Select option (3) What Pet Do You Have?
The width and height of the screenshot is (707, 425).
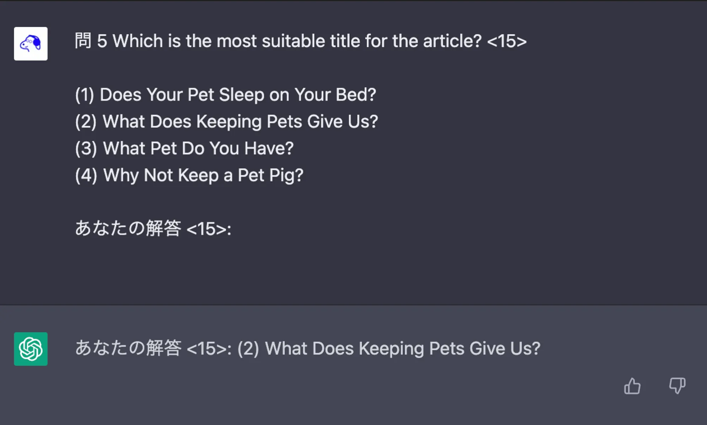184,148
